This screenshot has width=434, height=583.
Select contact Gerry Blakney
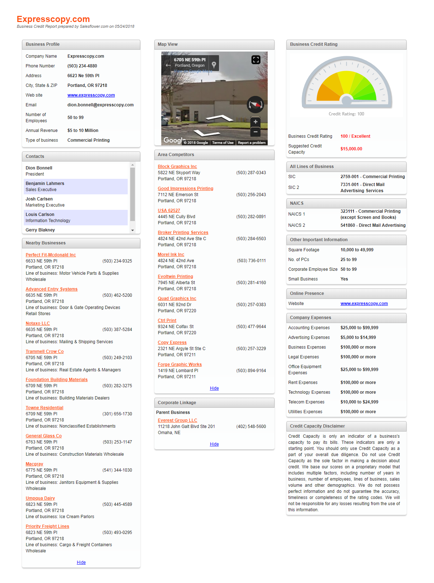point(76,230)
